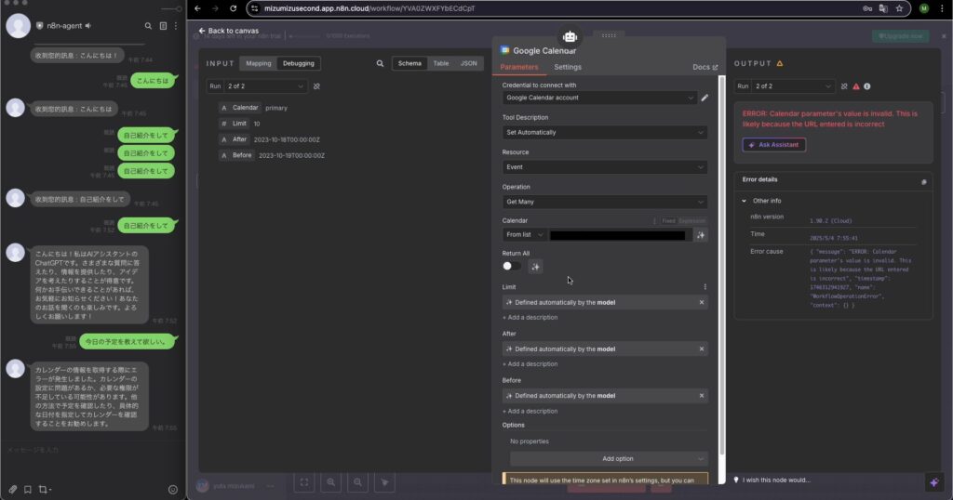Click the Ask Assistant button
This screenshot has height=500, width=953.
[x=773, y=145]
